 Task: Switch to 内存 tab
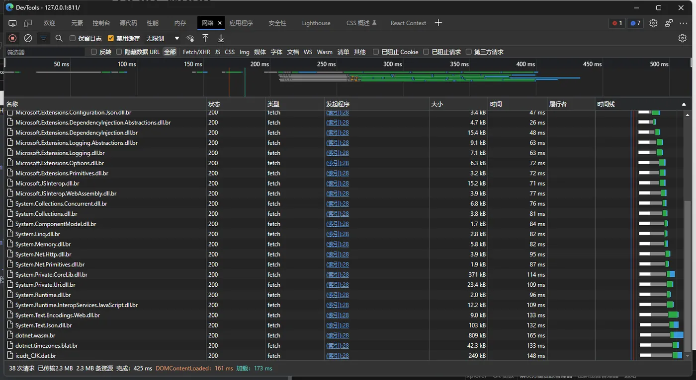click(x=180, y=23)
